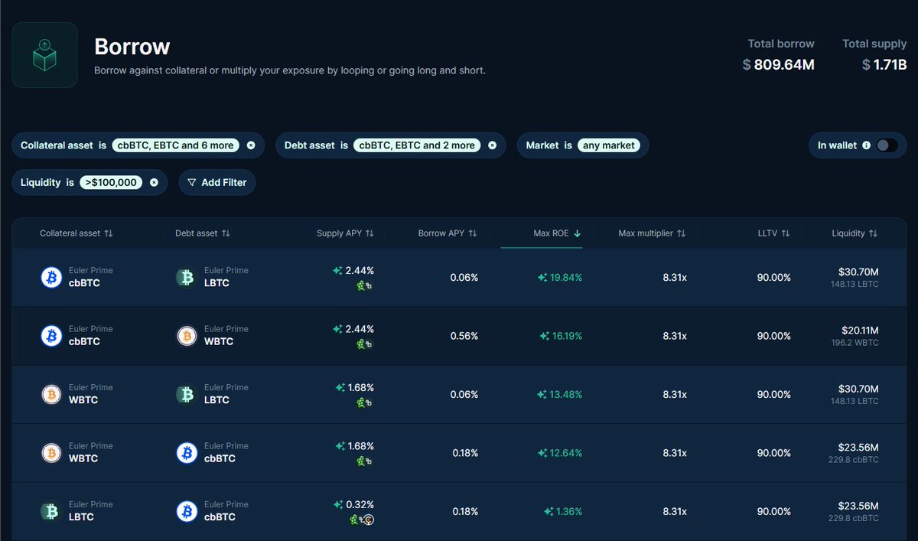
Task: Click the Total borrow $809.64M figure
Action: pyautogui.click(x=779, y=65)
